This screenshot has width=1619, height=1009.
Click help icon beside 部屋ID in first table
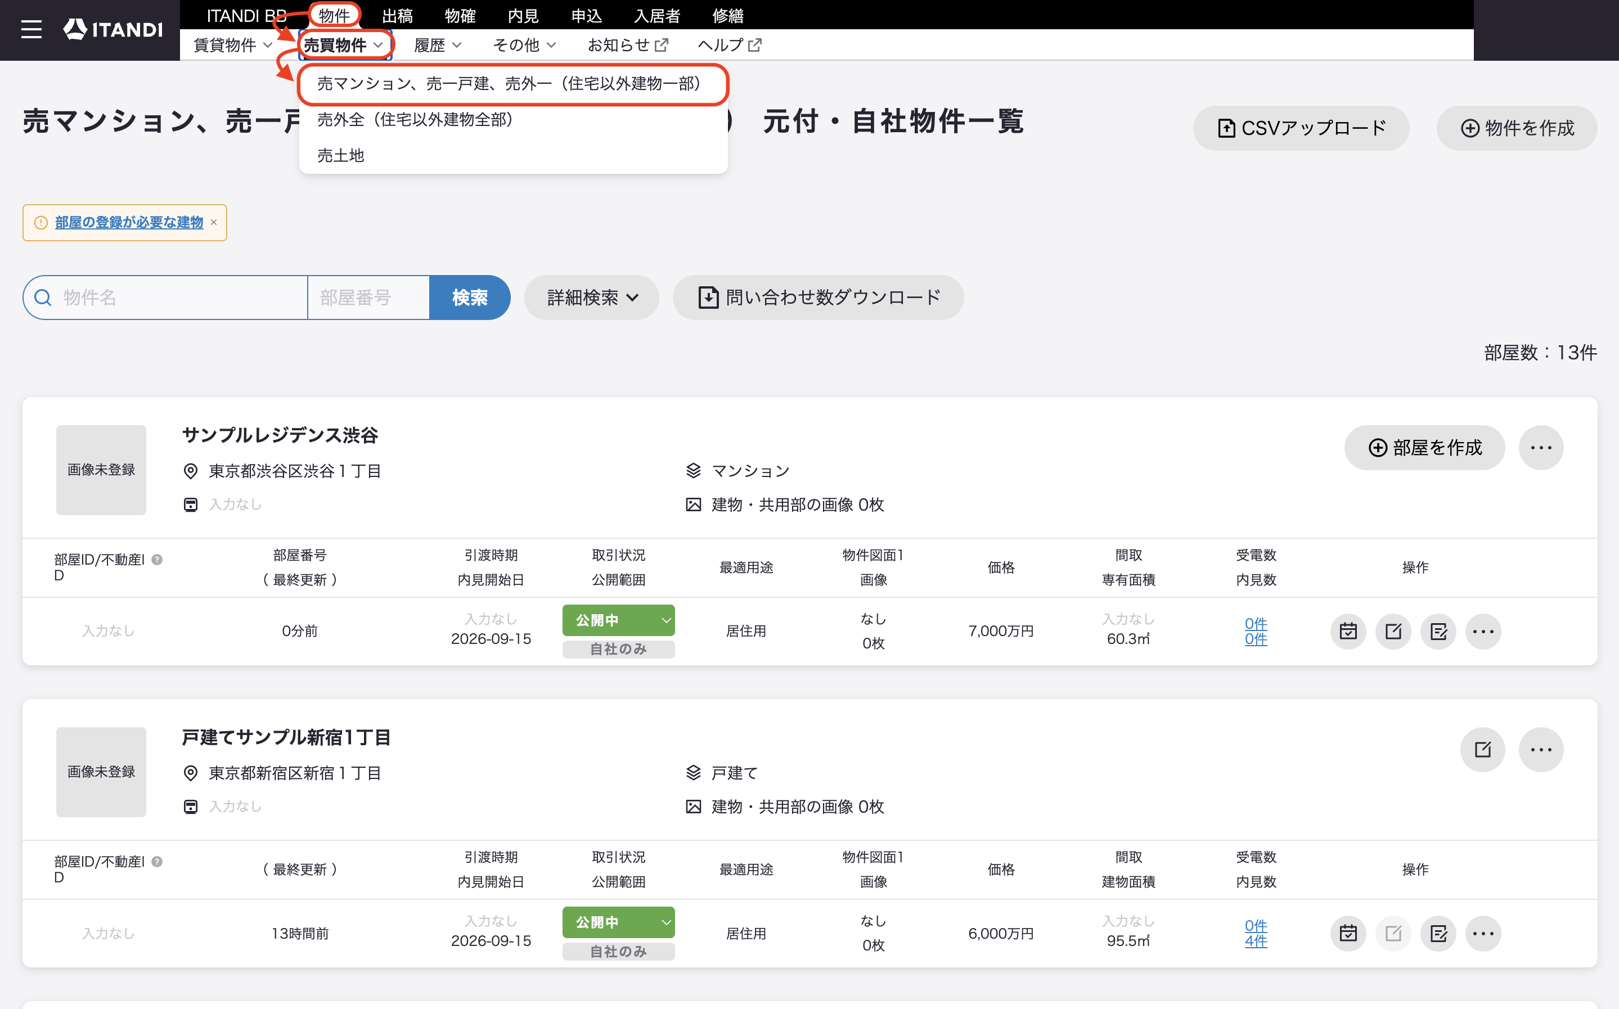[x=158, y=559]
